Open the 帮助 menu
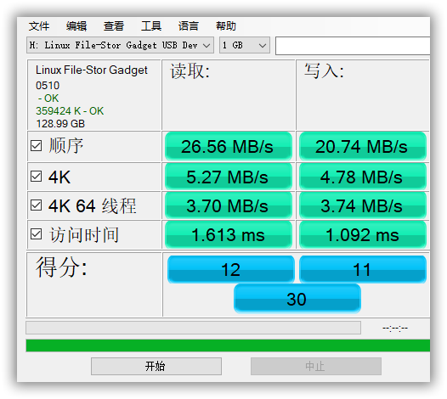Viewport: 447px width, 399px height. (x=226, y=26)
